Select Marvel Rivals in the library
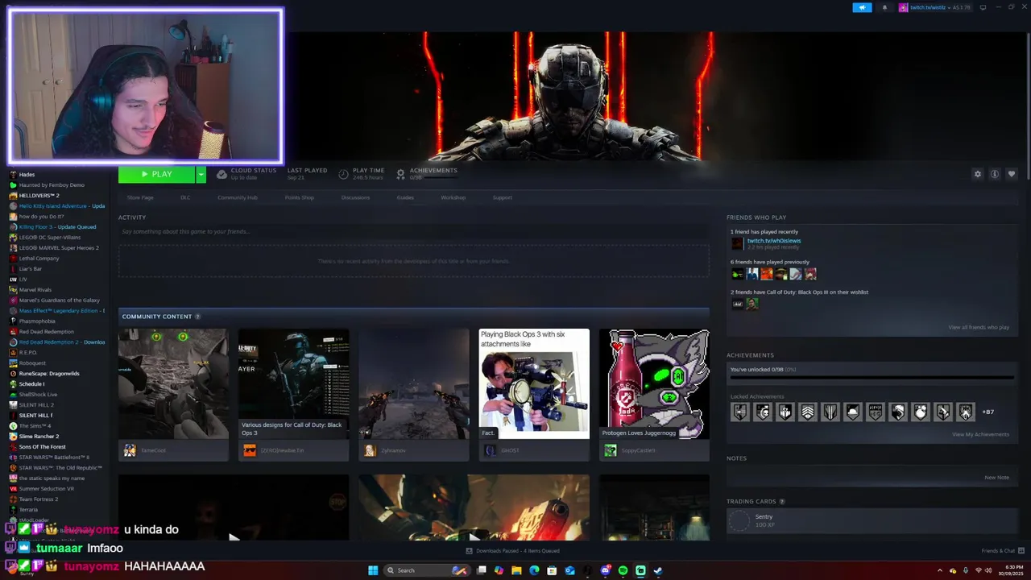 [35, 290]
